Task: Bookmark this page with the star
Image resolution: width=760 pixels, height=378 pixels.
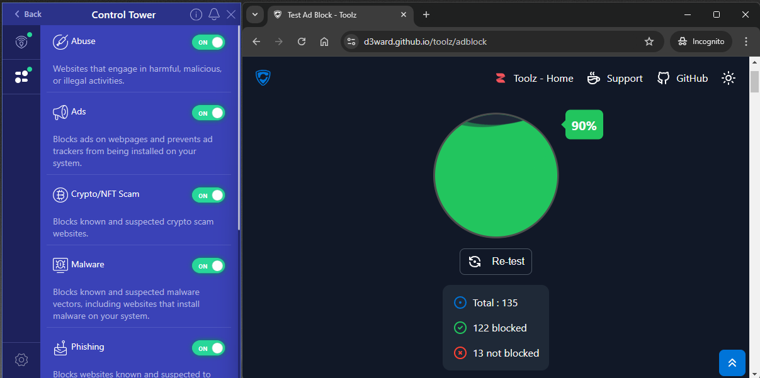Action: click(649, 42)
